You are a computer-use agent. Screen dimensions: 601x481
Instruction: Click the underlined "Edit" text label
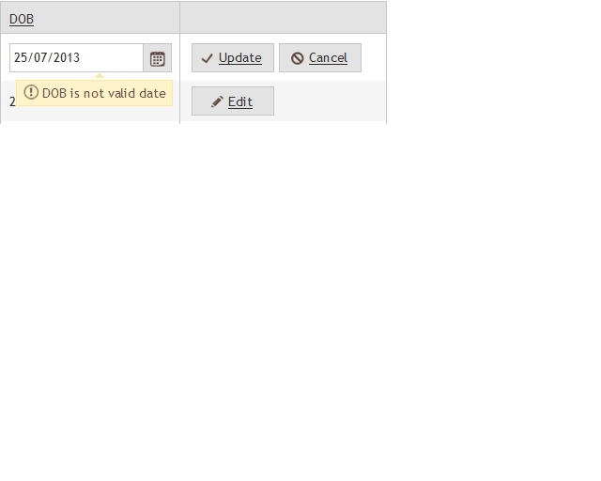pyautogui.click(x=240, y=102)
